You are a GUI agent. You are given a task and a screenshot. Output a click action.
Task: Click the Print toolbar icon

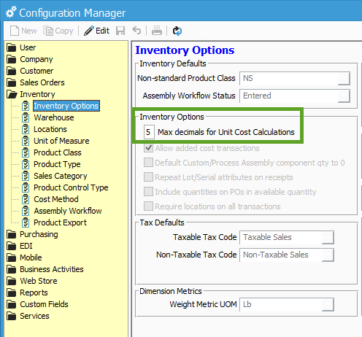click(157, 31)
